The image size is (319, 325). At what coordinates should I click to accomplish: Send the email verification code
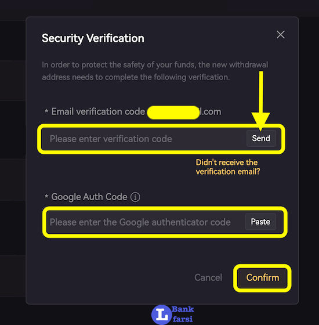pos(261,138)
